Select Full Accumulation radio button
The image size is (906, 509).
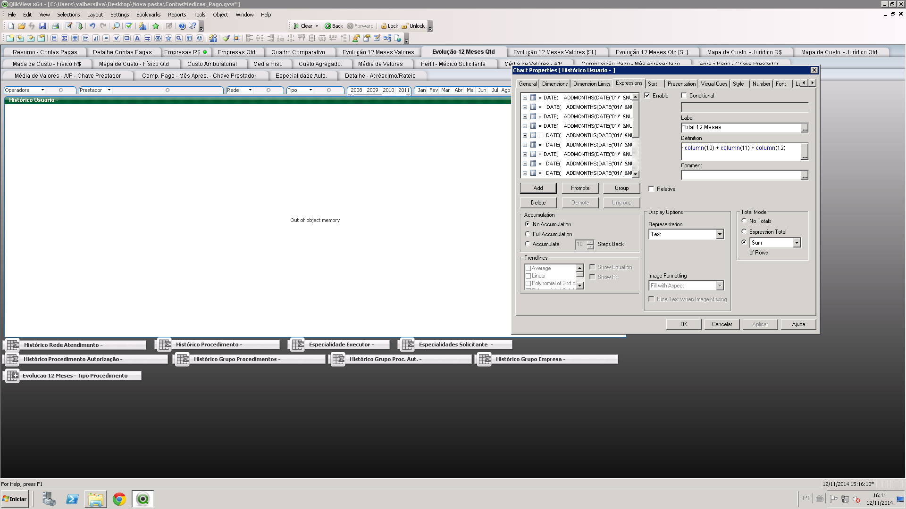(528, 234)
